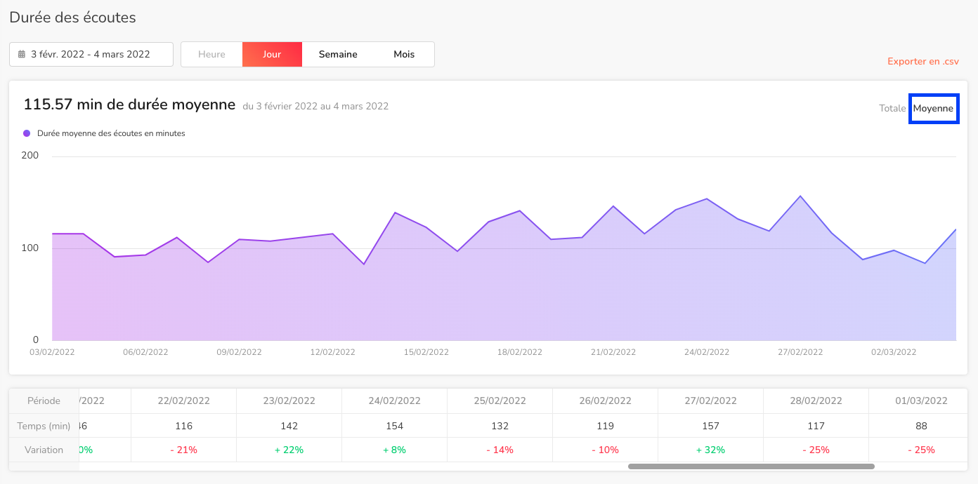This screenshot has height=484, width=978.
Task: Click the 27/02/2022 column header
Action: click(x=711, y=401)
